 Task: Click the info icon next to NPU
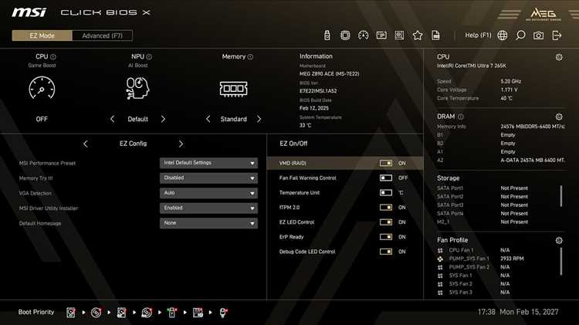149,57
